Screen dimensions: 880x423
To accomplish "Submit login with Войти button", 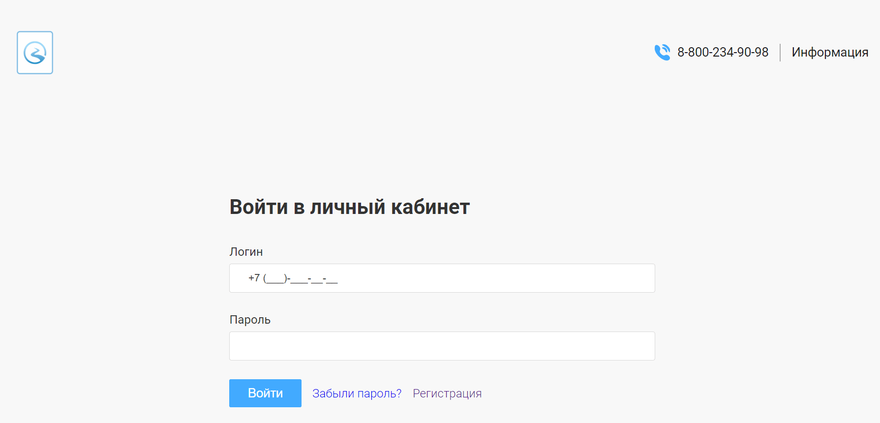I will (265, 393).
